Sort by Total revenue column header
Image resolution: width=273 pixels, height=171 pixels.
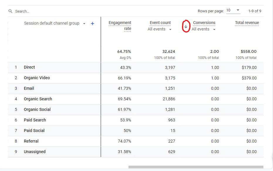point(247,23)
